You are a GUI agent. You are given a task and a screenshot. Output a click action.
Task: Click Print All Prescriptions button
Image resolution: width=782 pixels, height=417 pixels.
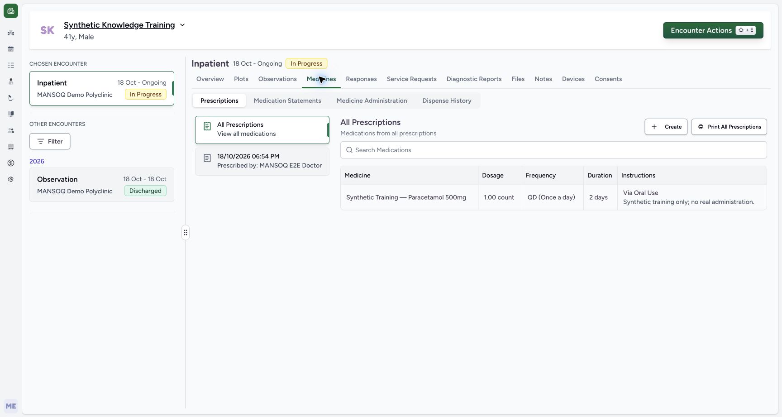pyautogui.click(x=729, y=127)
